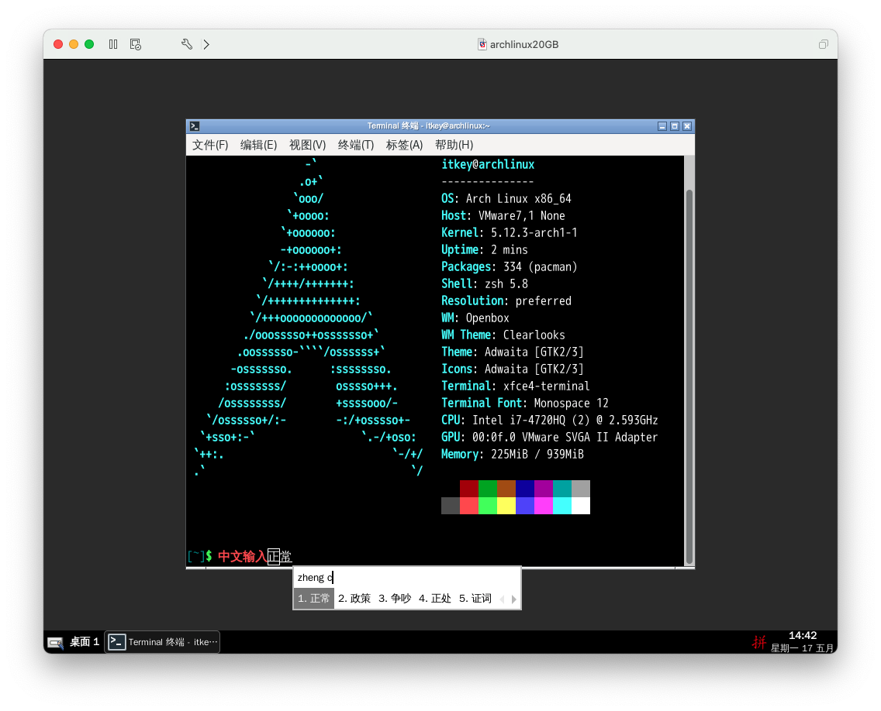
Task: Open the 文件(F) menu
Action: pos(210,145)
